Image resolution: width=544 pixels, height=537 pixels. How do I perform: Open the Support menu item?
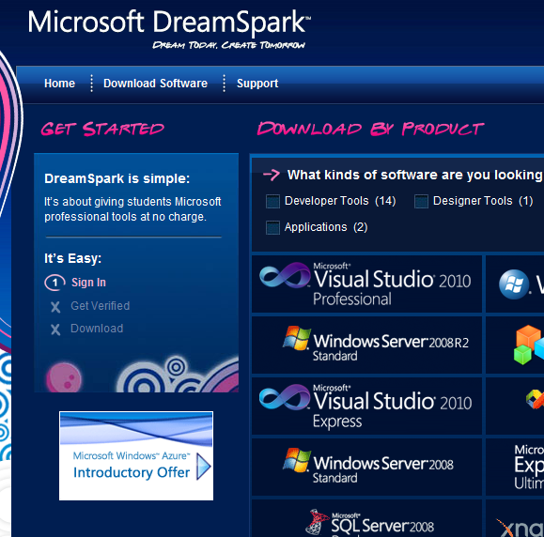pyautogui.click(x=257, y=84)
